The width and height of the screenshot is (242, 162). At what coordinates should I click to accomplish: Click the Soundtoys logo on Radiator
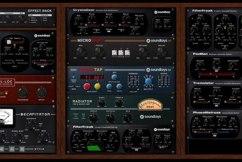tap(150, 117)
